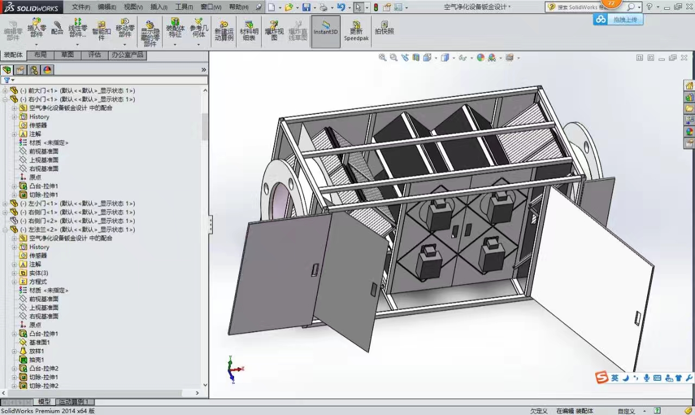Click the Previous View icon in heads-up toolbar

coord(405,58)
